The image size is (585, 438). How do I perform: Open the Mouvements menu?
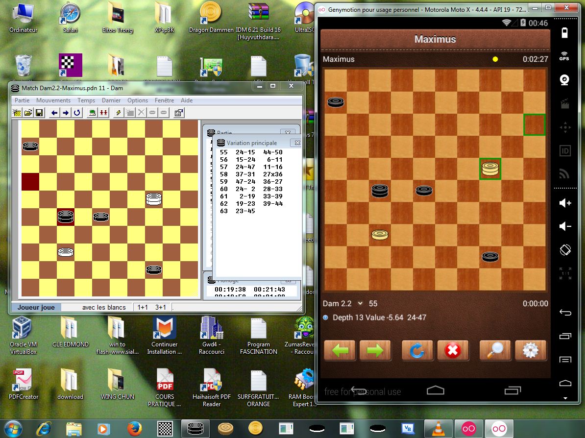tap(53, 100)
